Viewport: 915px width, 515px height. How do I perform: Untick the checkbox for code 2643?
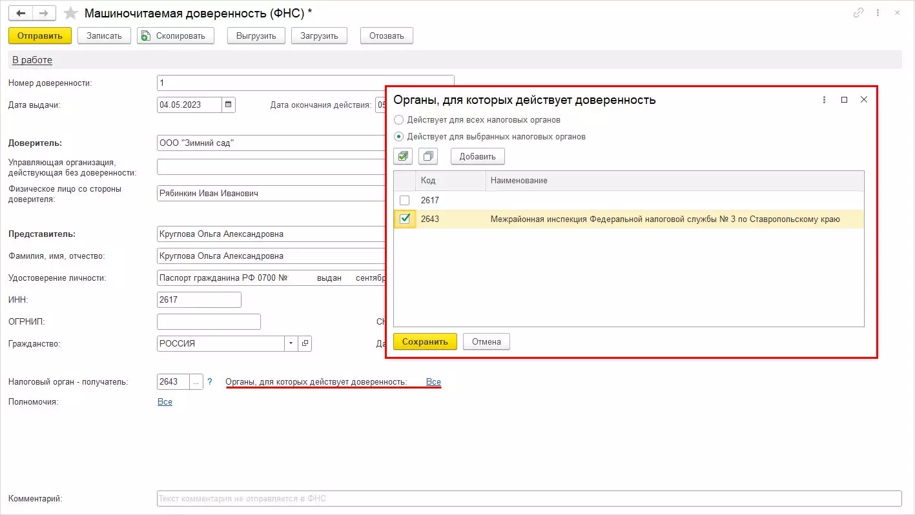[x=405, y=219]
